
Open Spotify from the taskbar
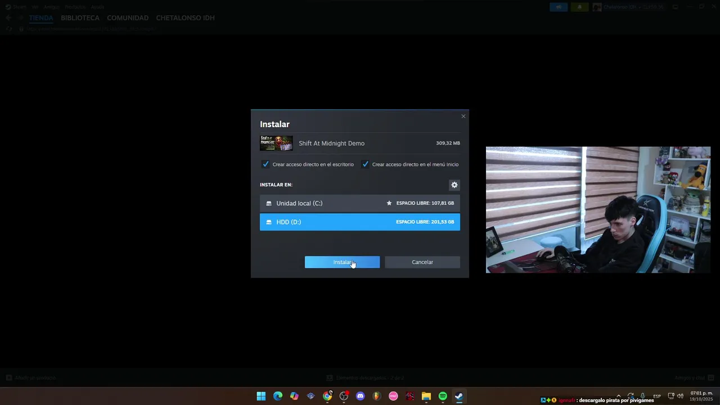click(x=443, y=396)
